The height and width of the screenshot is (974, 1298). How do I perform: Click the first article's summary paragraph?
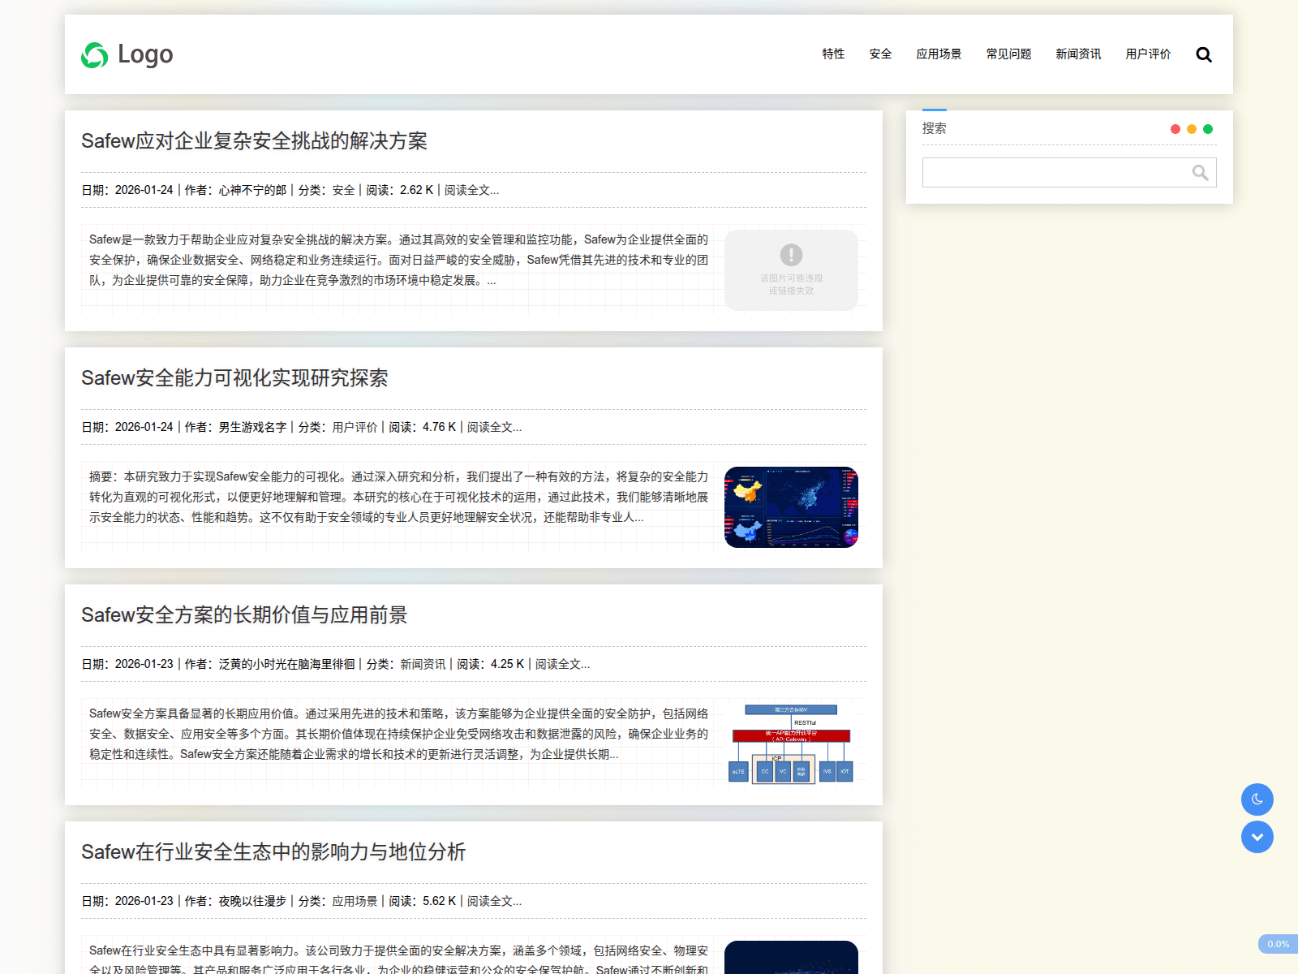pos(398,260)
